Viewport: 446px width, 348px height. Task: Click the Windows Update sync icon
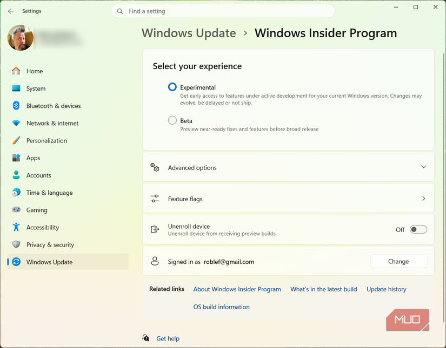click(16, 262)
